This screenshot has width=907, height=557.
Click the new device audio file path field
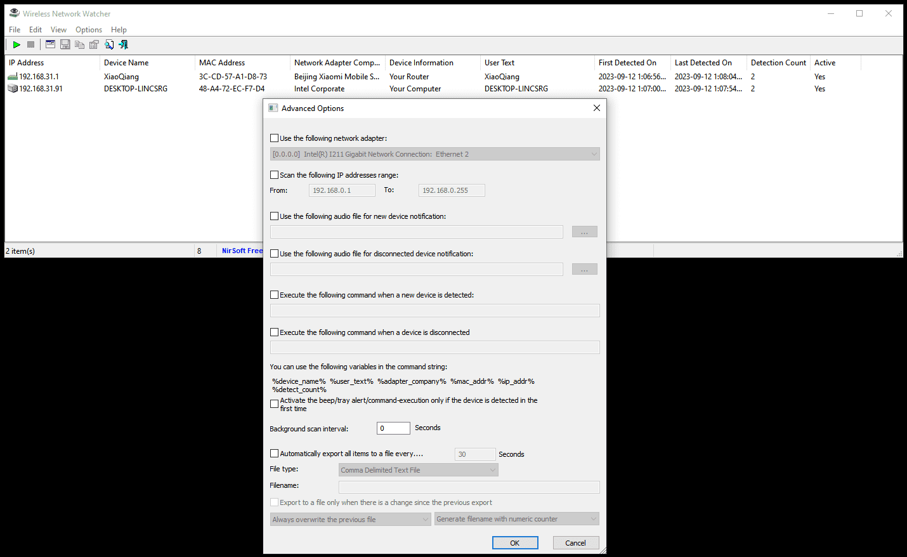pos(417,232)
